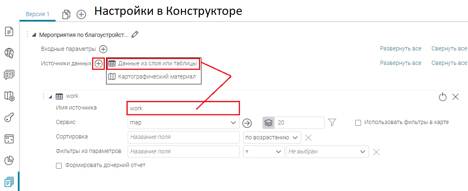The image size is (468, 191).
Task: Click the pencil icon to rename report
Action: (134, 35)
